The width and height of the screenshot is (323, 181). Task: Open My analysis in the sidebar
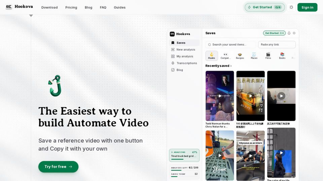pos(184,56)
